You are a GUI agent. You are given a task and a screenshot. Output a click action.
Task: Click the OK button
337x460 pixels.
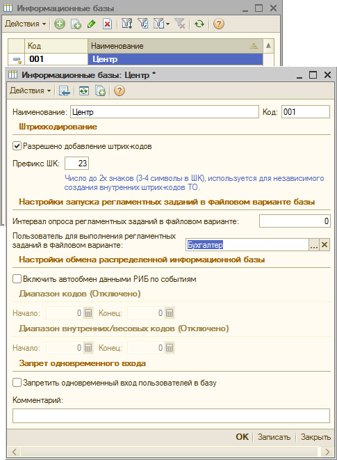[242, 437]
